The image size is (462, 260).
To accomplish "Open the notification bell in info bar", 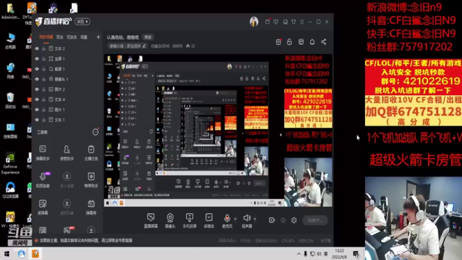I will click(x=312, y=42).
